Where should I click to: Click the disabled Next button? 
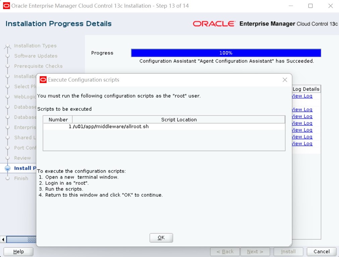[x=255, y=252]
